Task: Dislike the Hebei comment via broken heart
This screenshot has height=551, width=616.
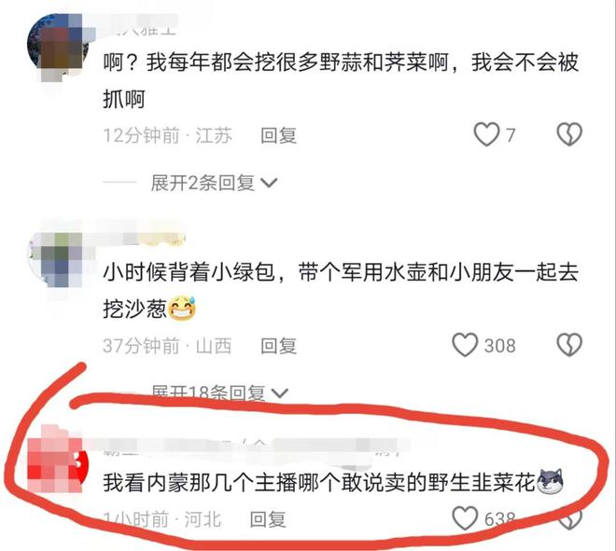Action: click(569, 519)
